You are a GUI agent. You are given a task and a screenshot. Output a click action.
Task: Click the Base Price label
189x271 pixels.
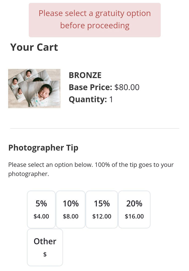point(90,87)
